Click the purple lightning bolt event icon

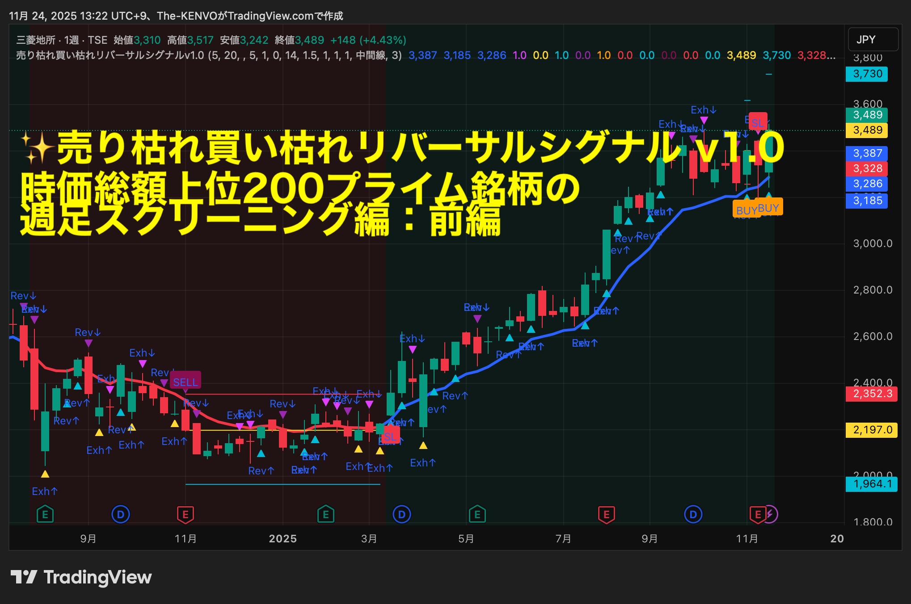771,514
